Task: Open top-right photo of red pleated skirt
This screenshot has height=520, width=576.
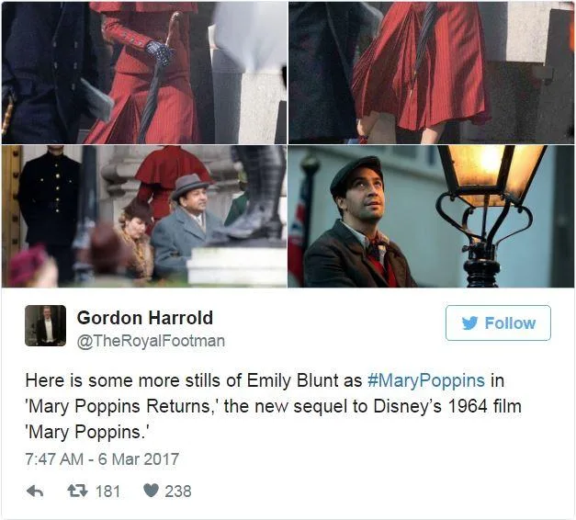Action: click(431, 73)
